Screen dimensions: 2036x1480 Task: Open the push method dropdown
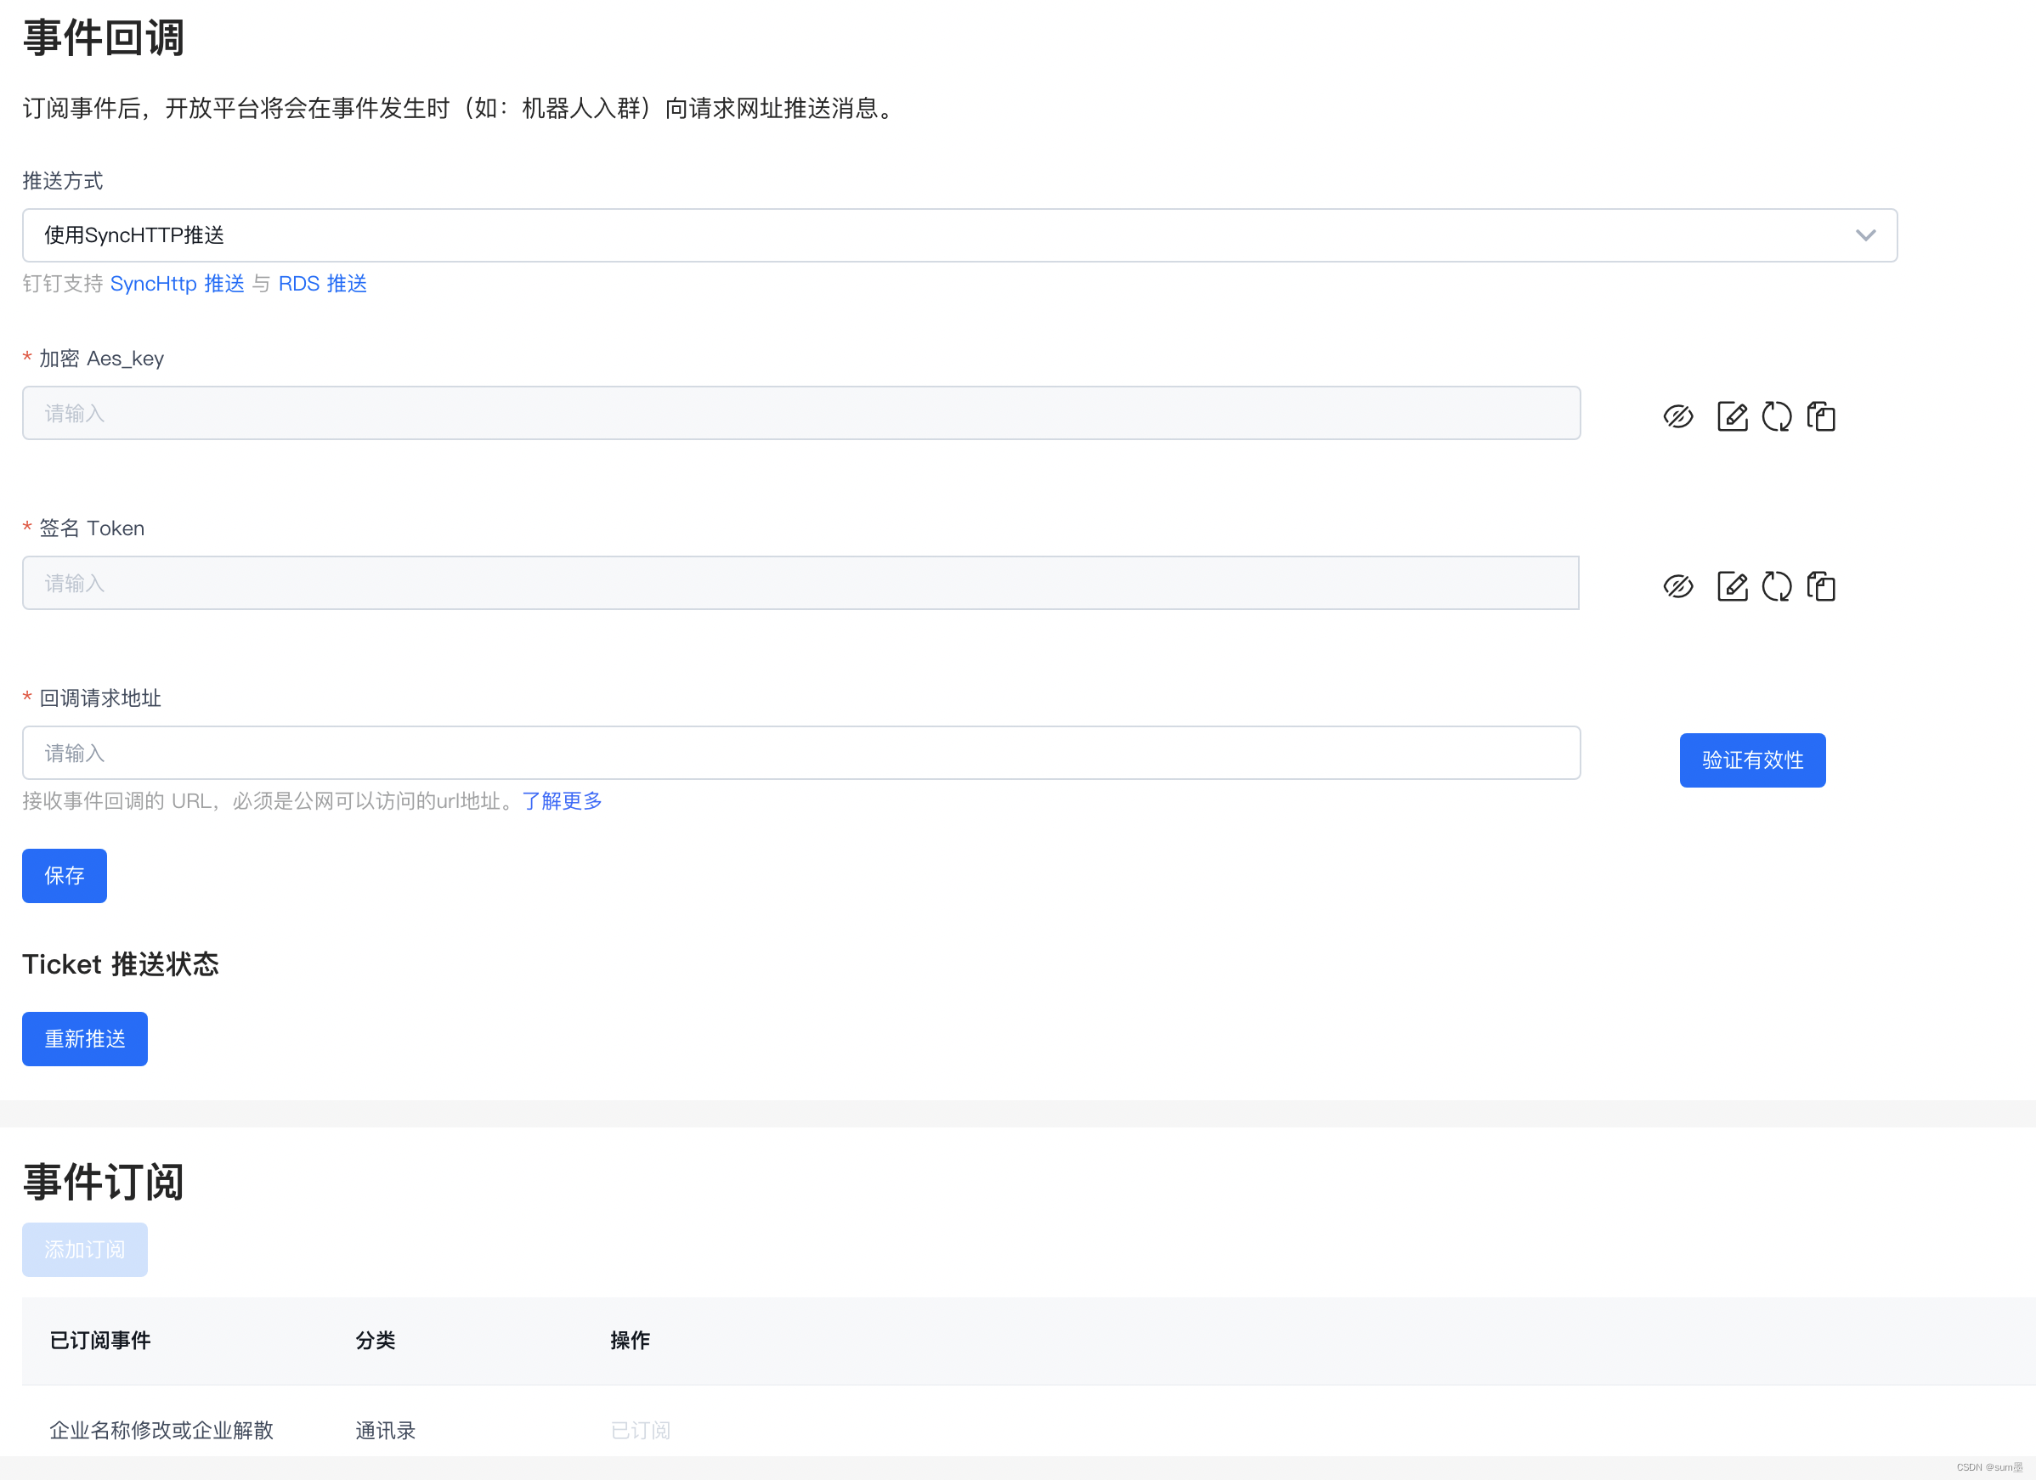tap(959, 235)
